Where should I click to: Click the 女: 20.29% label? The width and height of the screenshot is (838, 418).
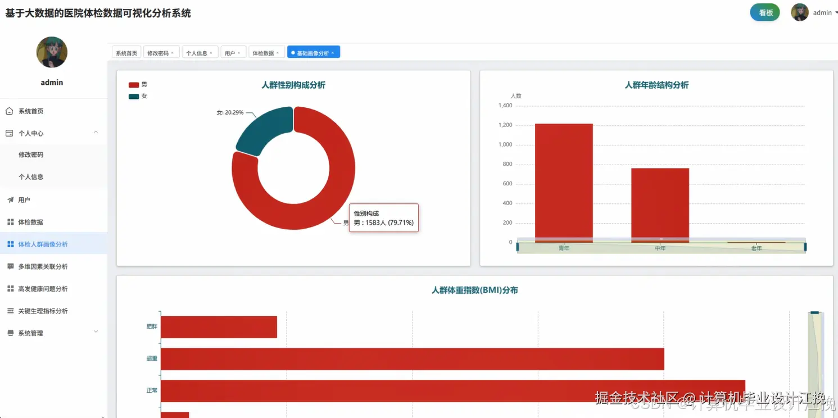(x=230, y=112)
